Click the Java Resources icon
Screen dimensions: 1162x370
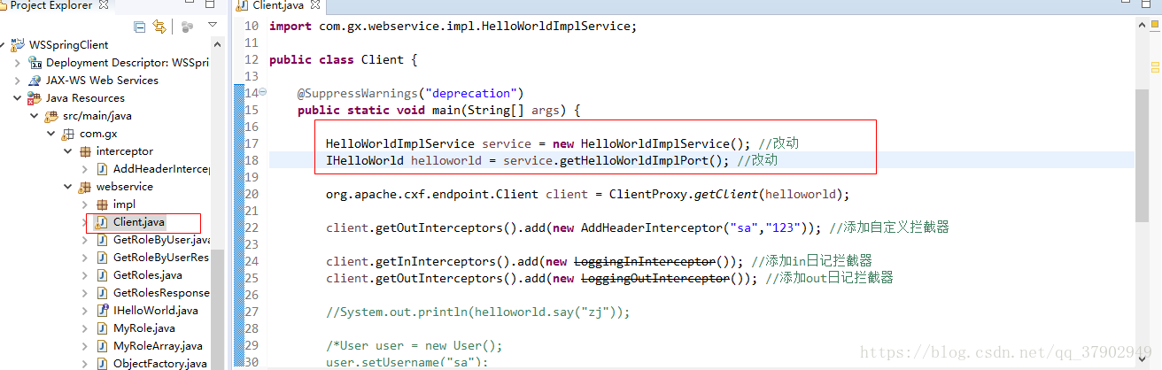coord(35,98)
